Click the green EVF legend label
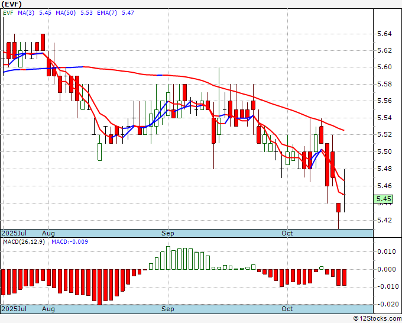 8,13
